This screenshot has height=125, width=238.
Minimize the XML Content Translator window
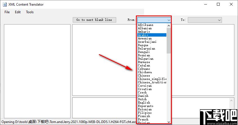[x=206, y=4]
